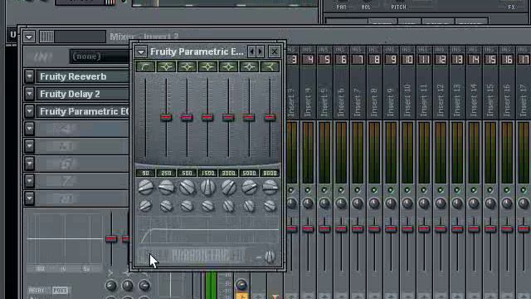Select the Fruity Reeverb effect slot
531x299 pixels.
pyautogui.click(x=83, y=76)
